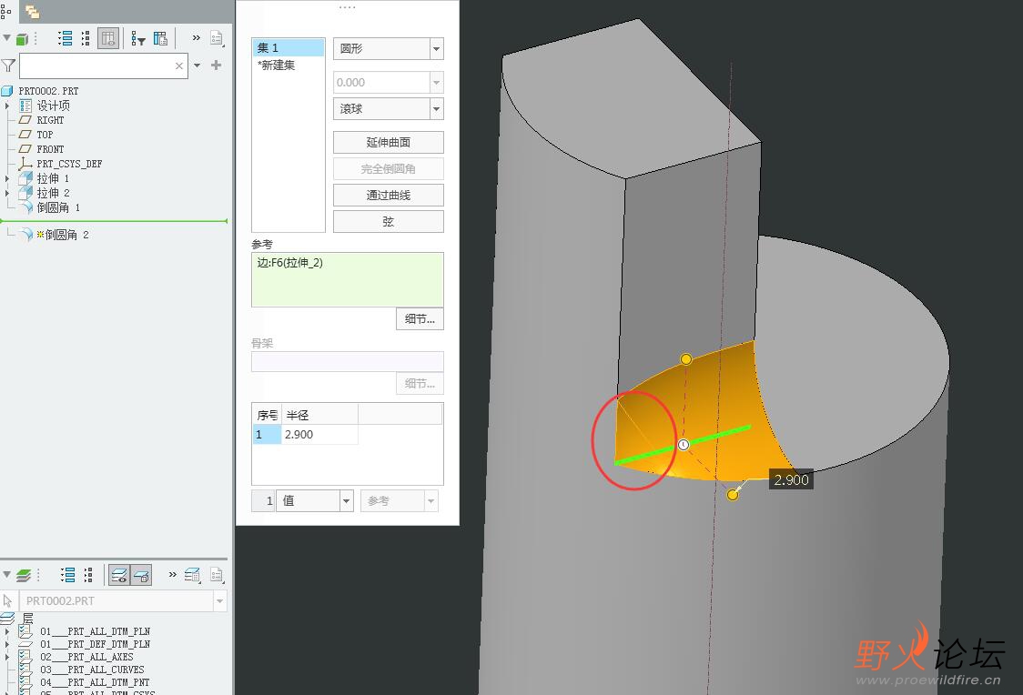Open the model tree settings page icon
This screenshot has width=1023, height=695.
point(217,38)
